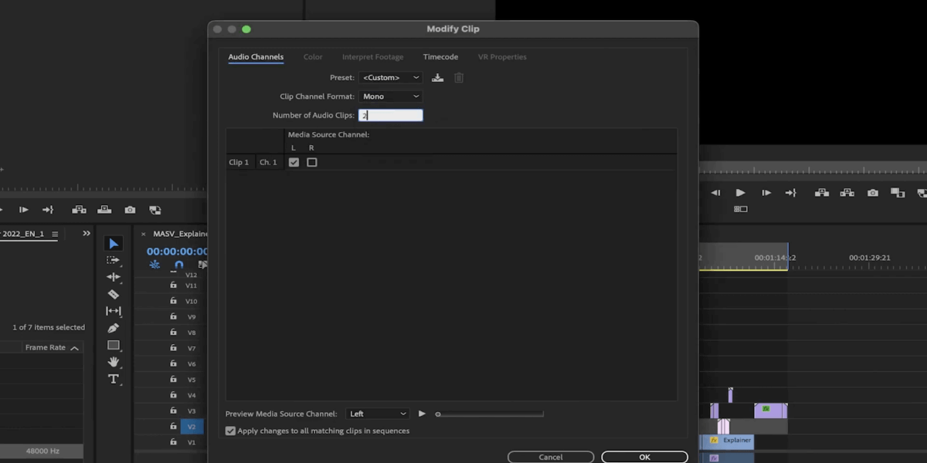Check the R channel checkbox for Clip 1
The image size is (927, 463).
pyautogui.click(x=312, y=163)
